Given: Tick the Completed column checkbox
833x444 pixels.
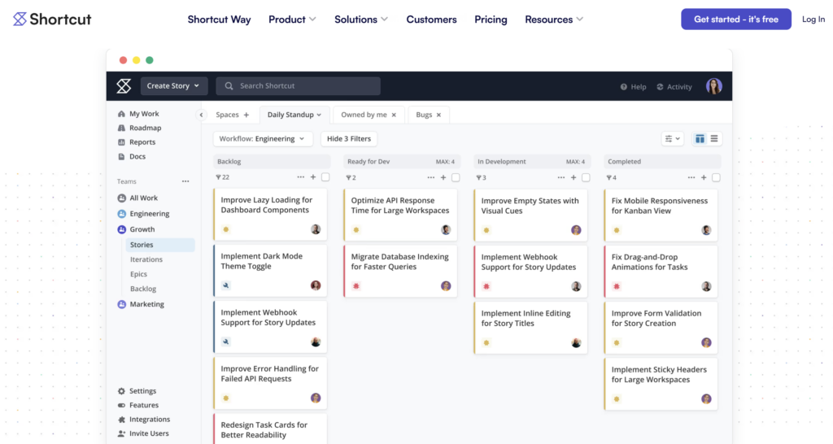Looking at the screenshot, I should click(716, 177).
